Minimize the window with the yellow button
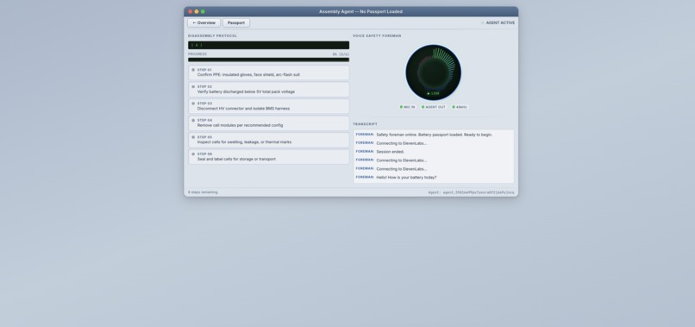 click(x=197, y=11)
